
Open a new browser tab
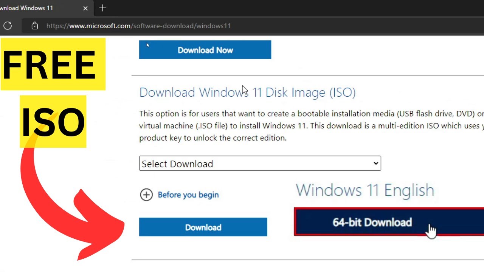coord(102,8)
